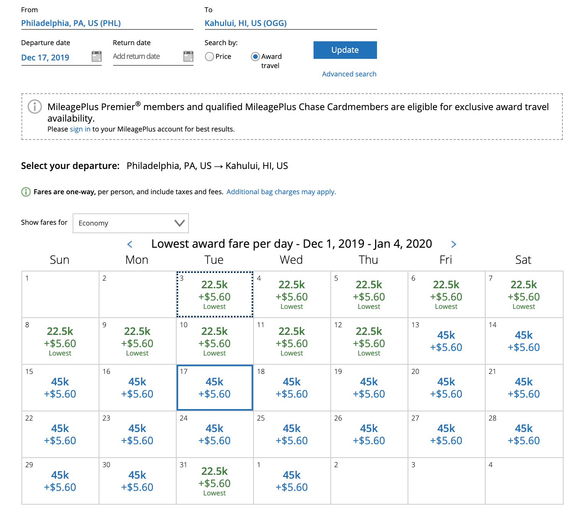572x510 pixels.
Task: Select December 3 fare of 22.5k
Action: (x=214, y=295)
